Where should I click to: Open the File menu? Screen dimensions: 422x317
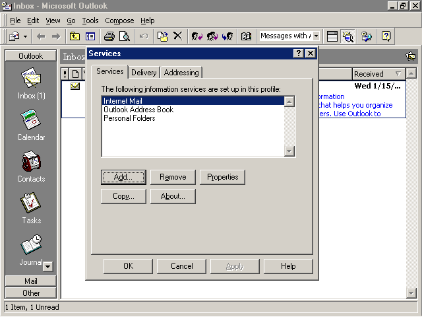(15, 20)
